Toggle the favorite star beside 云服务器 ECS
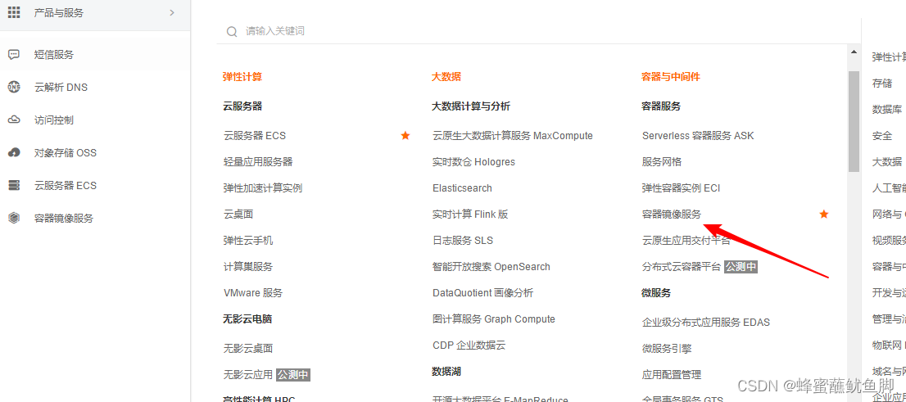Viewport: 906px width, 402px height. [x=405, y=136]
